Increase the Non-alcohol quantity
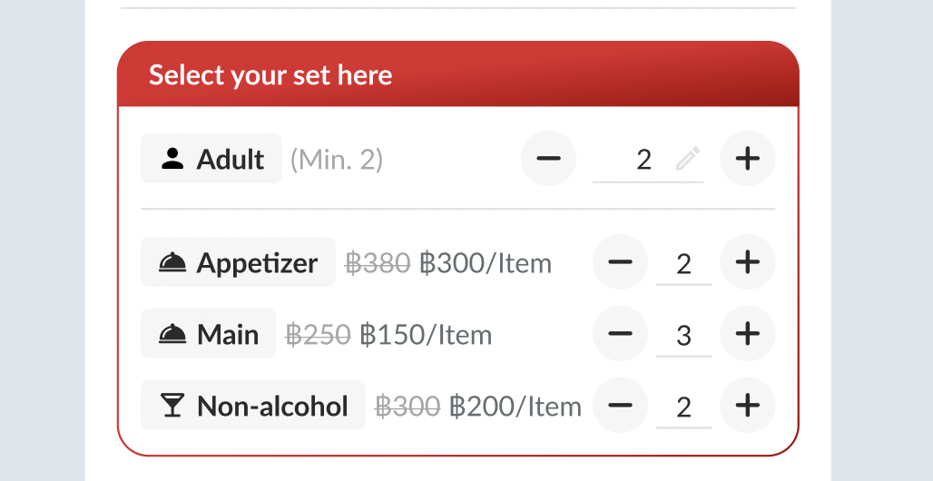 coord(747,405)
